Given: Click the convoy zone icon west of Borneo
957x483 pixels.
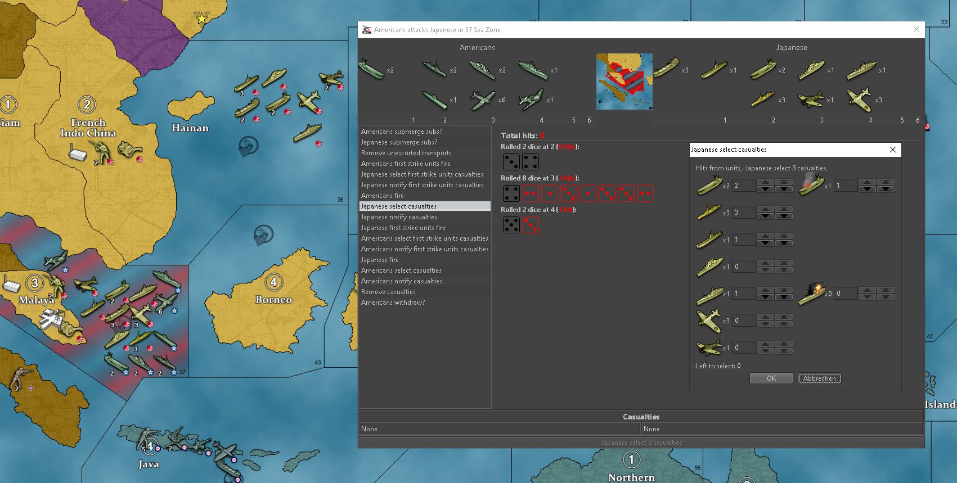Looking at the screenshot, I should pos(263,234).
